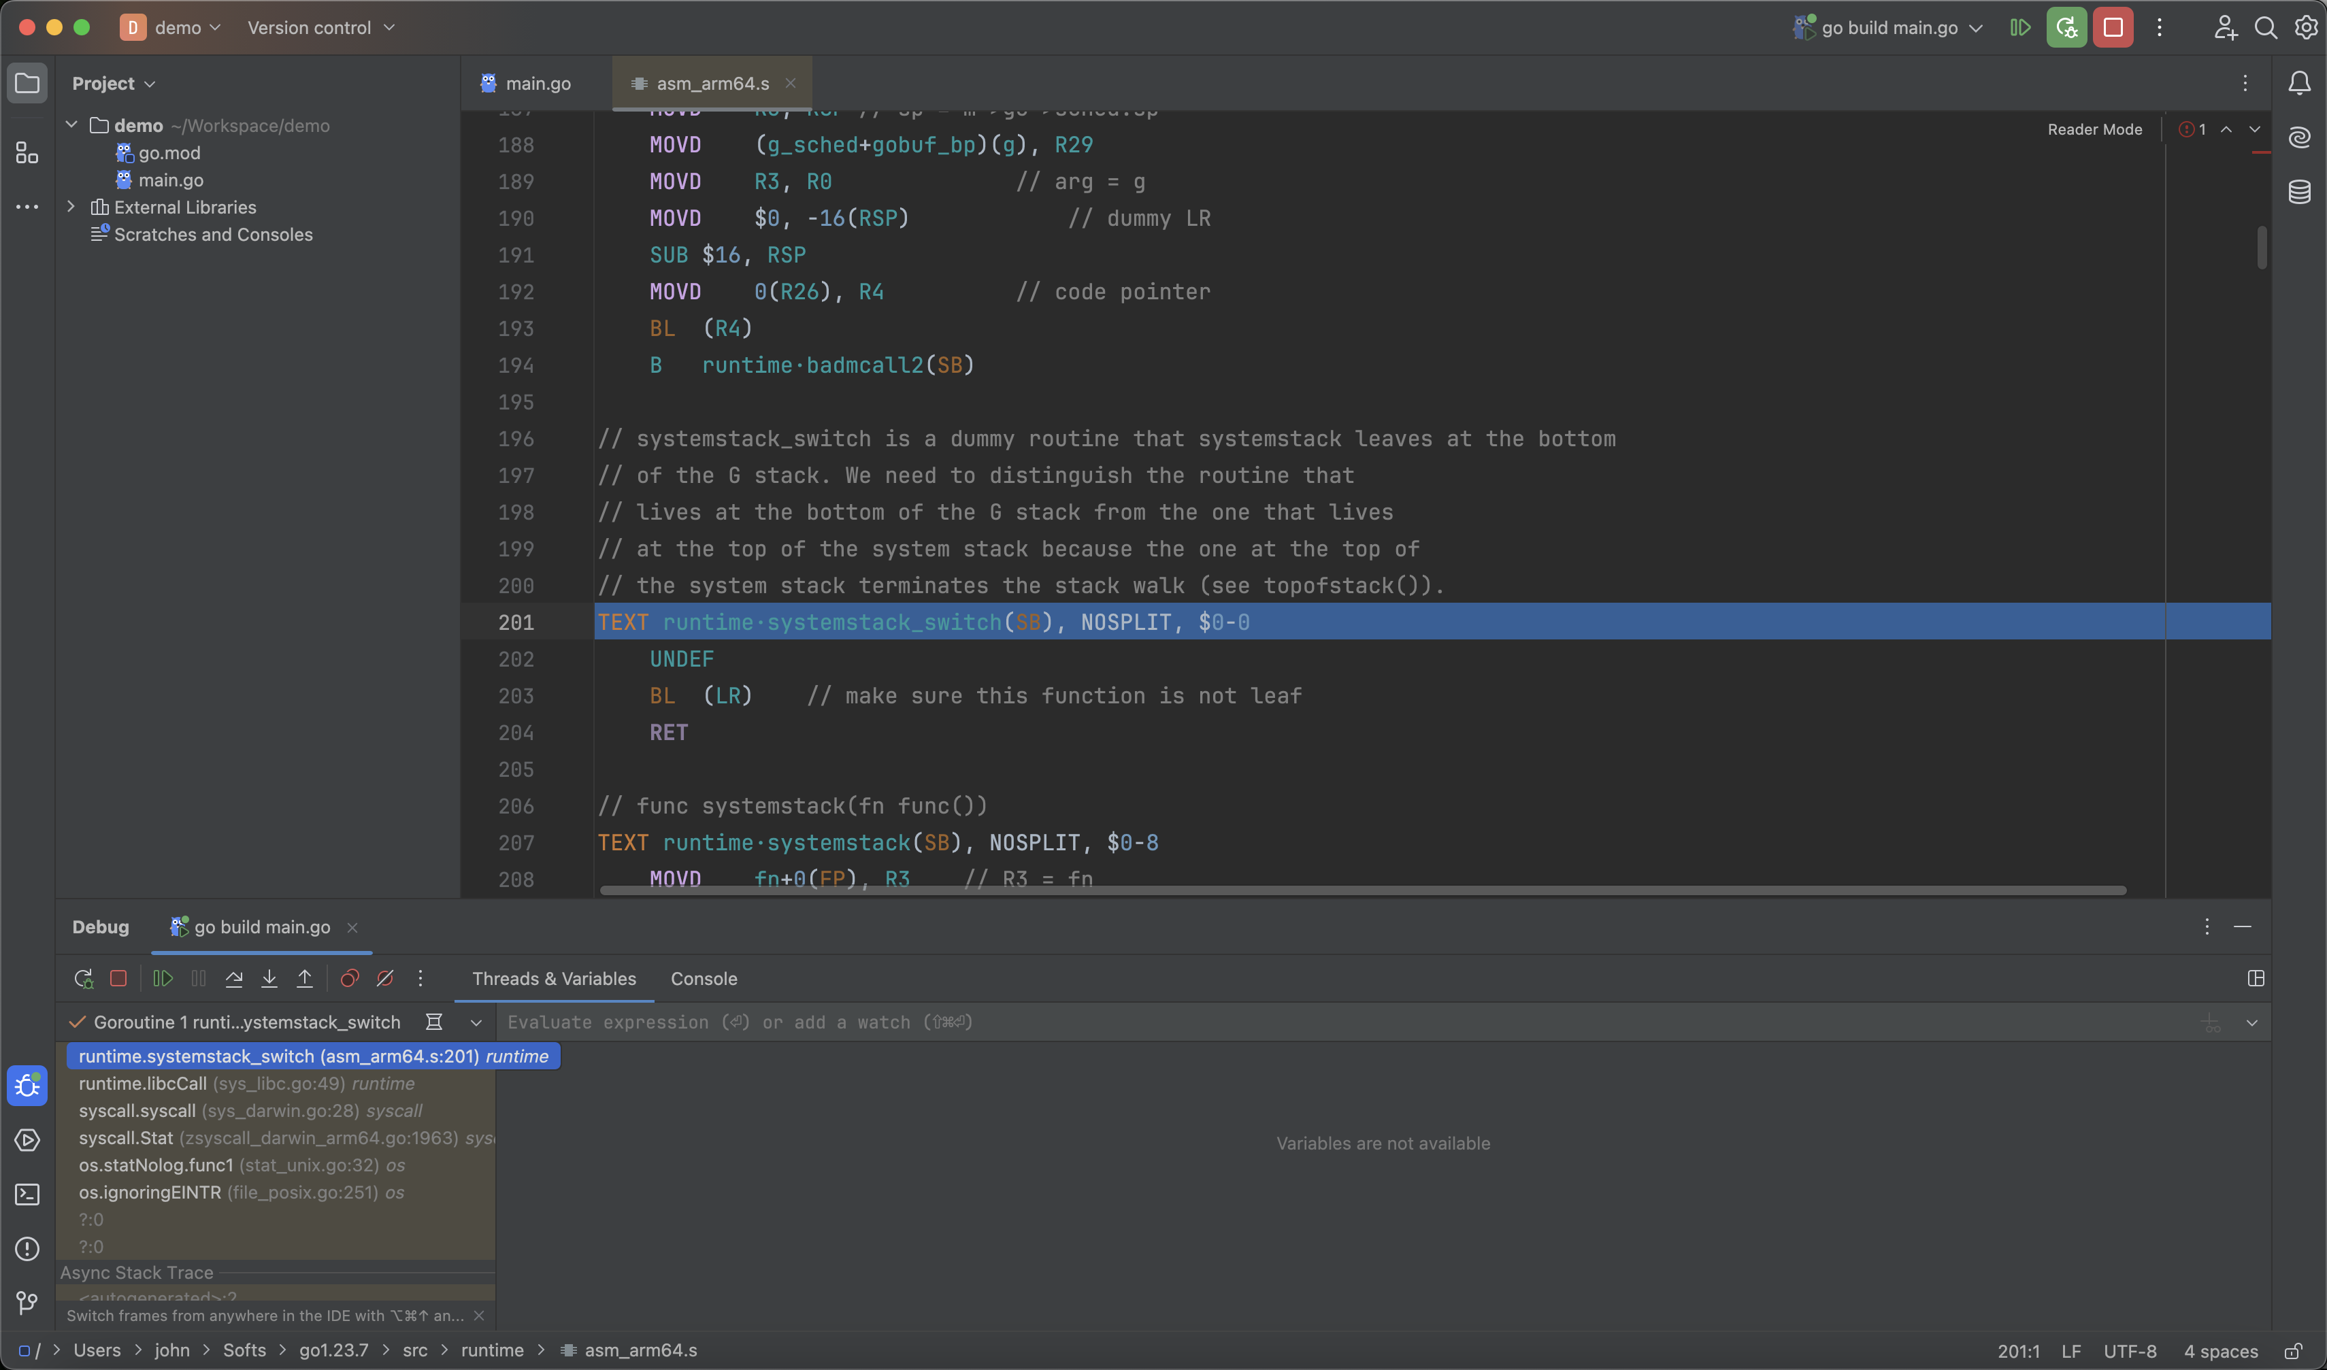Toggle the read-only lock icon in status bar

tap(2293, 1351)
